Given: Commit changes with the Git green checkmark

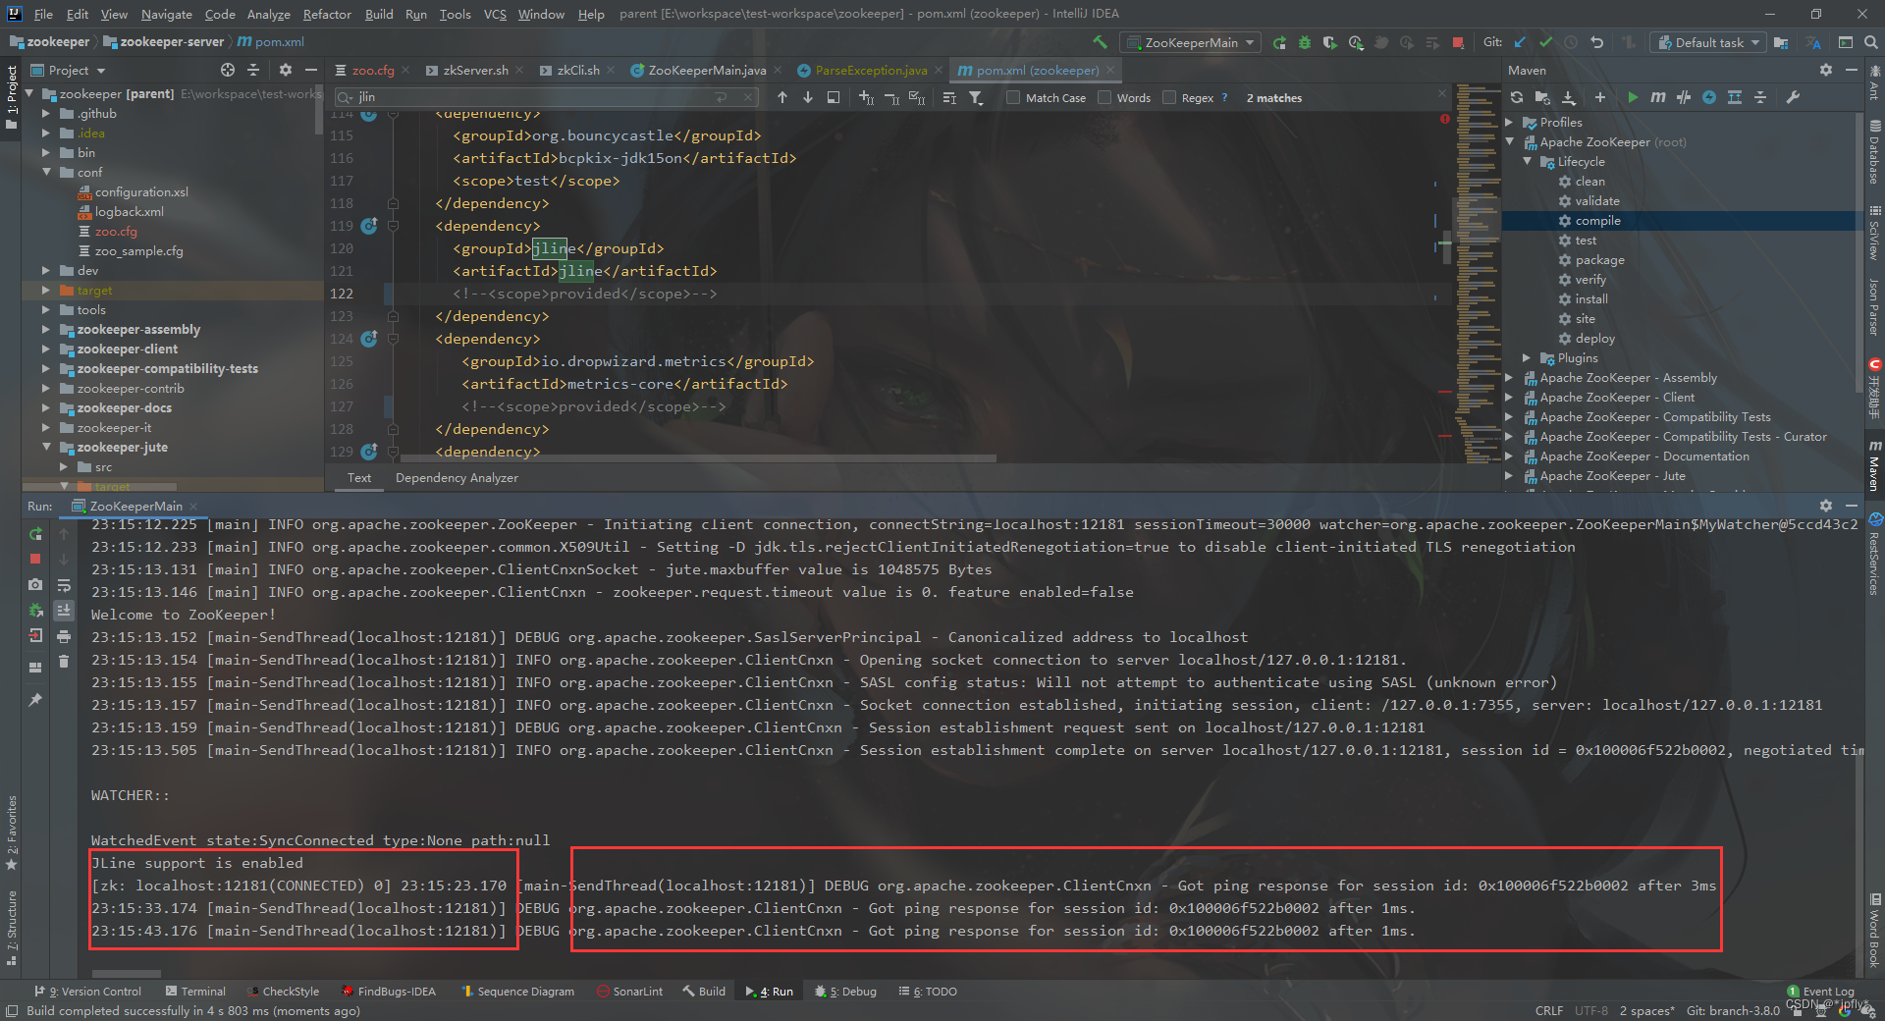Looking at the screenshot, I should (x=1545, y=42).
